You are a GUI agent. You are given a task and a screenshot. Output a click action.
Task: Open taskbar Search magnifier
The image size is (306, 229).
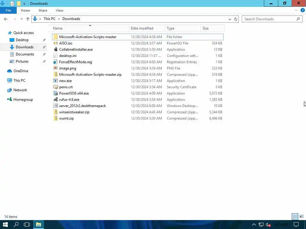point(16,225)
